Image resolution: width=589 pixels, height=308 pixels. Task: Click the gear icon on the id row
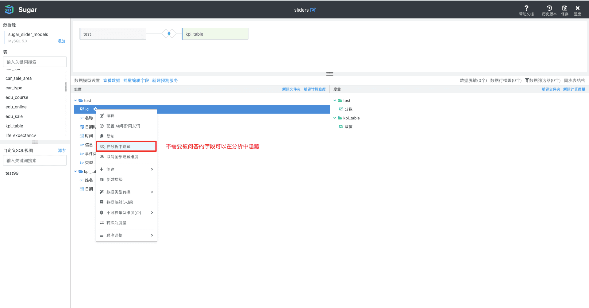coord(95,109)
